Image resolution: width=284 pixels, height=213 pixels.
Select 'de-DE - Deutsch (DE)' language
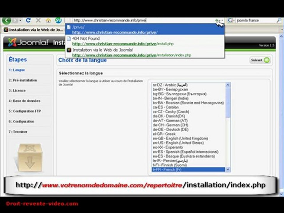(188, 130)
